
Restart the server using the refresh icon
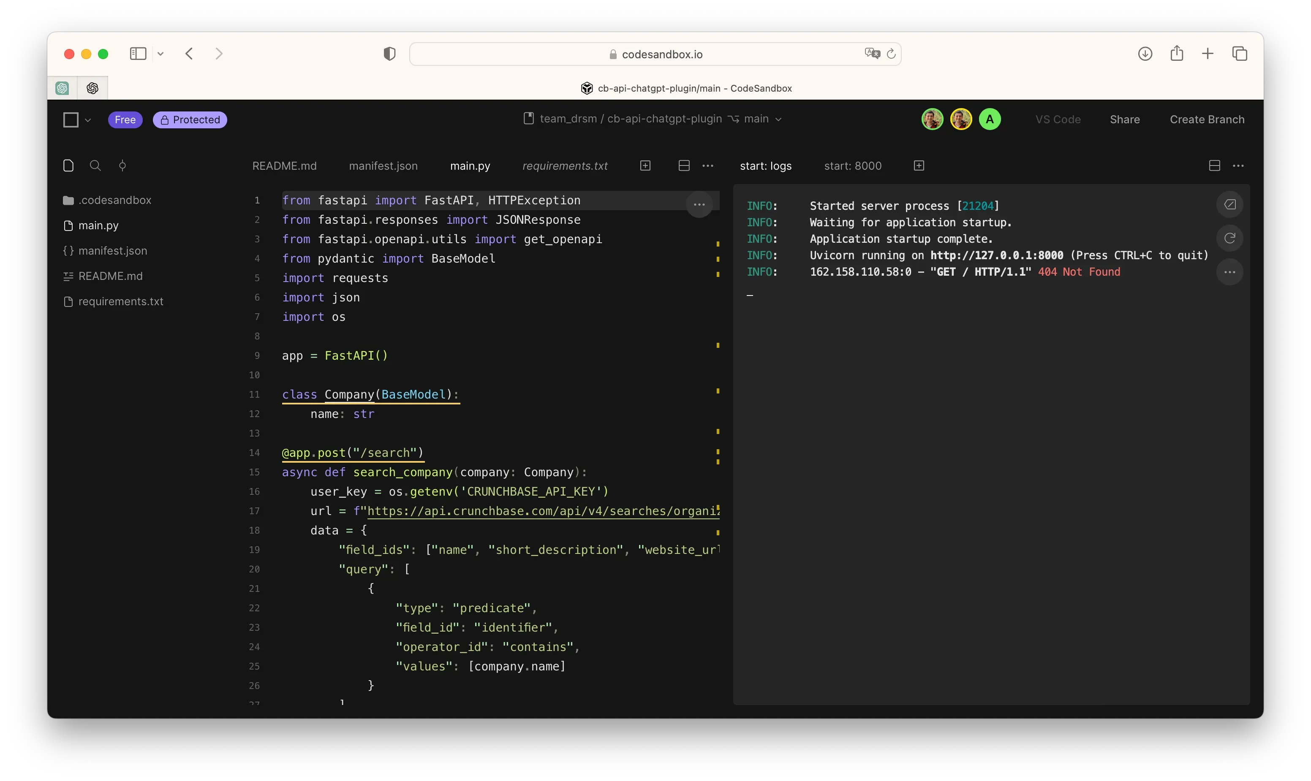click(x=1230, y=238)
